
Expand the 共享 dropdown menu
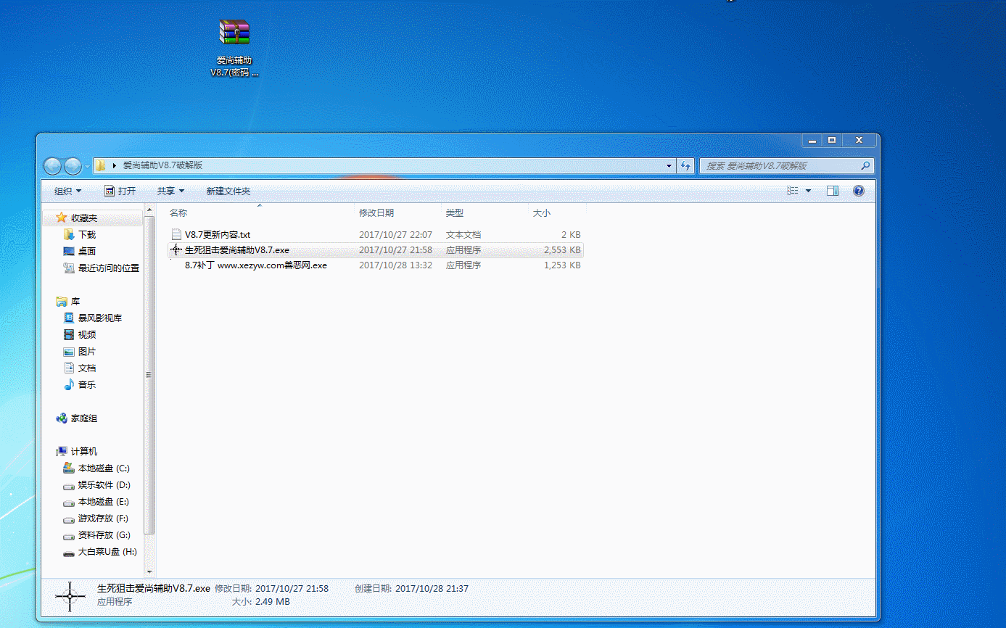click(170, 191)
